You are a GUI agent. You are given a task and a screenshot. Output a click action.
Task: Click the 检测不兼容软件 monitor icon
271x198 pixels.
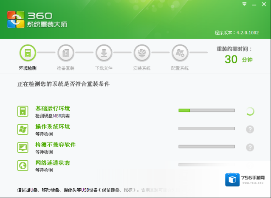[23, 147]
